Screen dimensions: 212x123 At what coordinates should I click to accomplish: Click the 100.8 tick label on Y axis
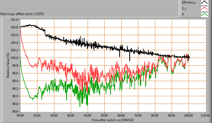(14, 27)
